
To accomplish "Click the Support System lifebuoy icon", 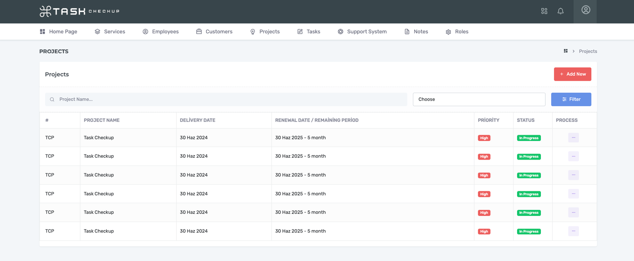I will 340,32.
